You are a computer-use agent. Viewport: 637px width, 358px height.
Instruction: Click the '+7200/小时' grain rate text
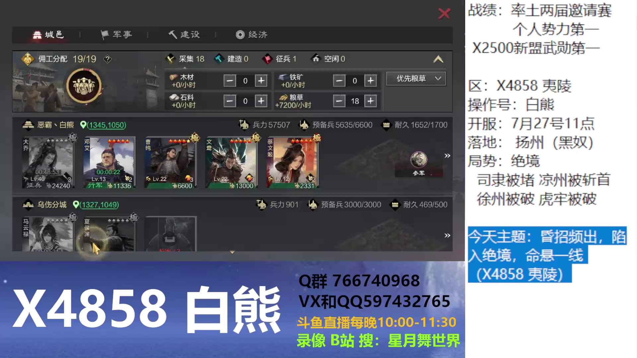click(x=293, y=105)
